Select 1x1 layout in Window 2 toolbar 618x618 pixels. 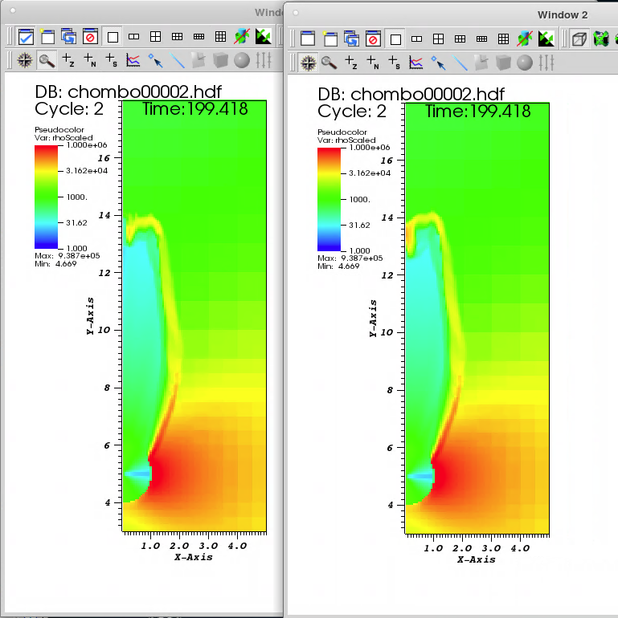(395, 39)
